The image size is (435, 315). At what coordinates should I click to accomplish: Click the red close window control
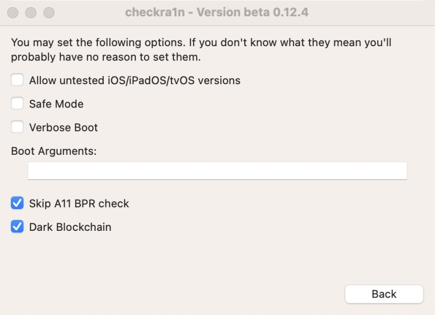pyautogui.click(x=12, y=12)
